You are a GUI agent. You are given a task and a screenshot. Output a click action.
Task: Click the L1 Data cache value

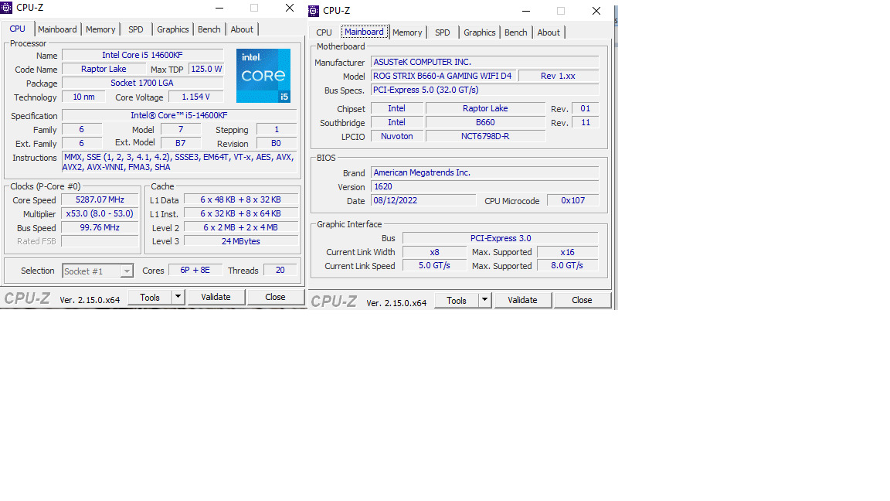click(241, 200)
